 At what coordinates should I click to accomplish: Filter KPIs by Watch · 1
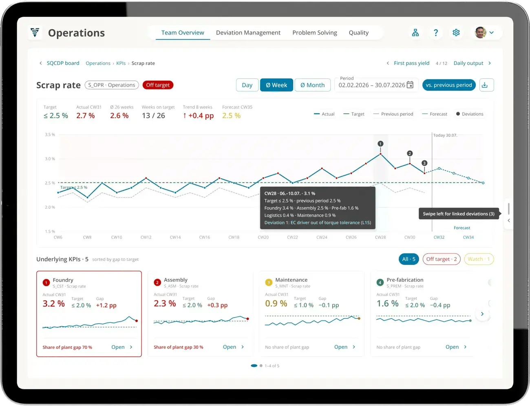click(479, 259)
